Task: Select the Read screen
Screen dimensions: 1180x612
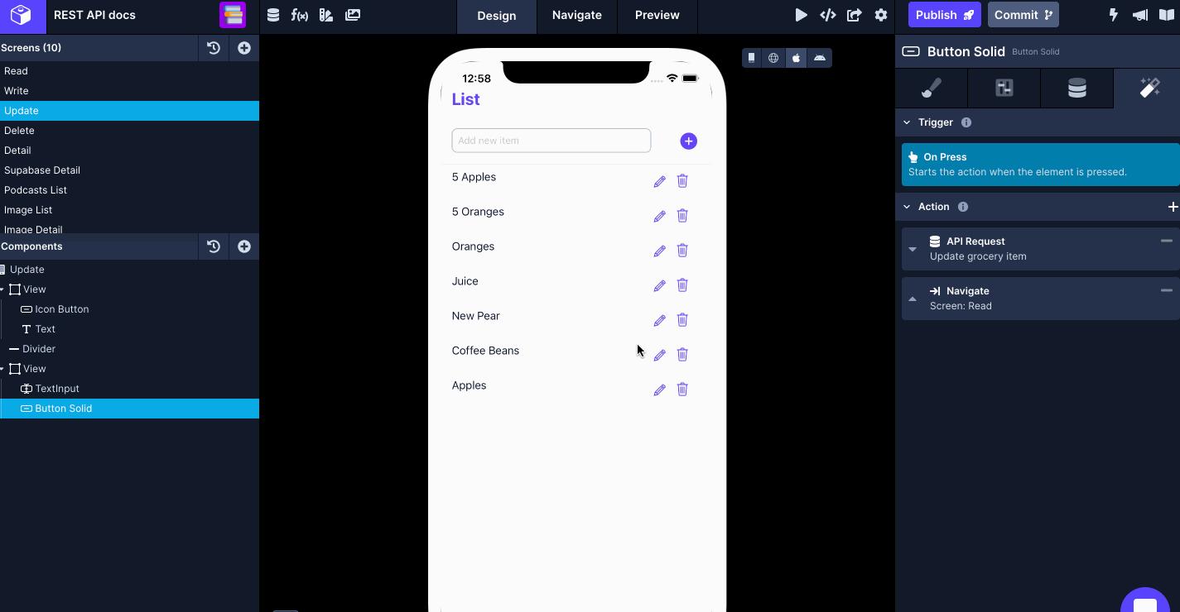Action: [x=129, y=71]
